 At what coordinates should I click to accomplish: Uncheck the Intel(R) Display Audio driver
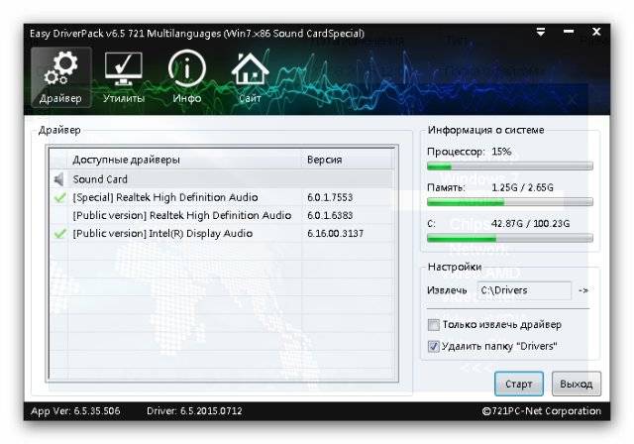click(x=59, y=233)
